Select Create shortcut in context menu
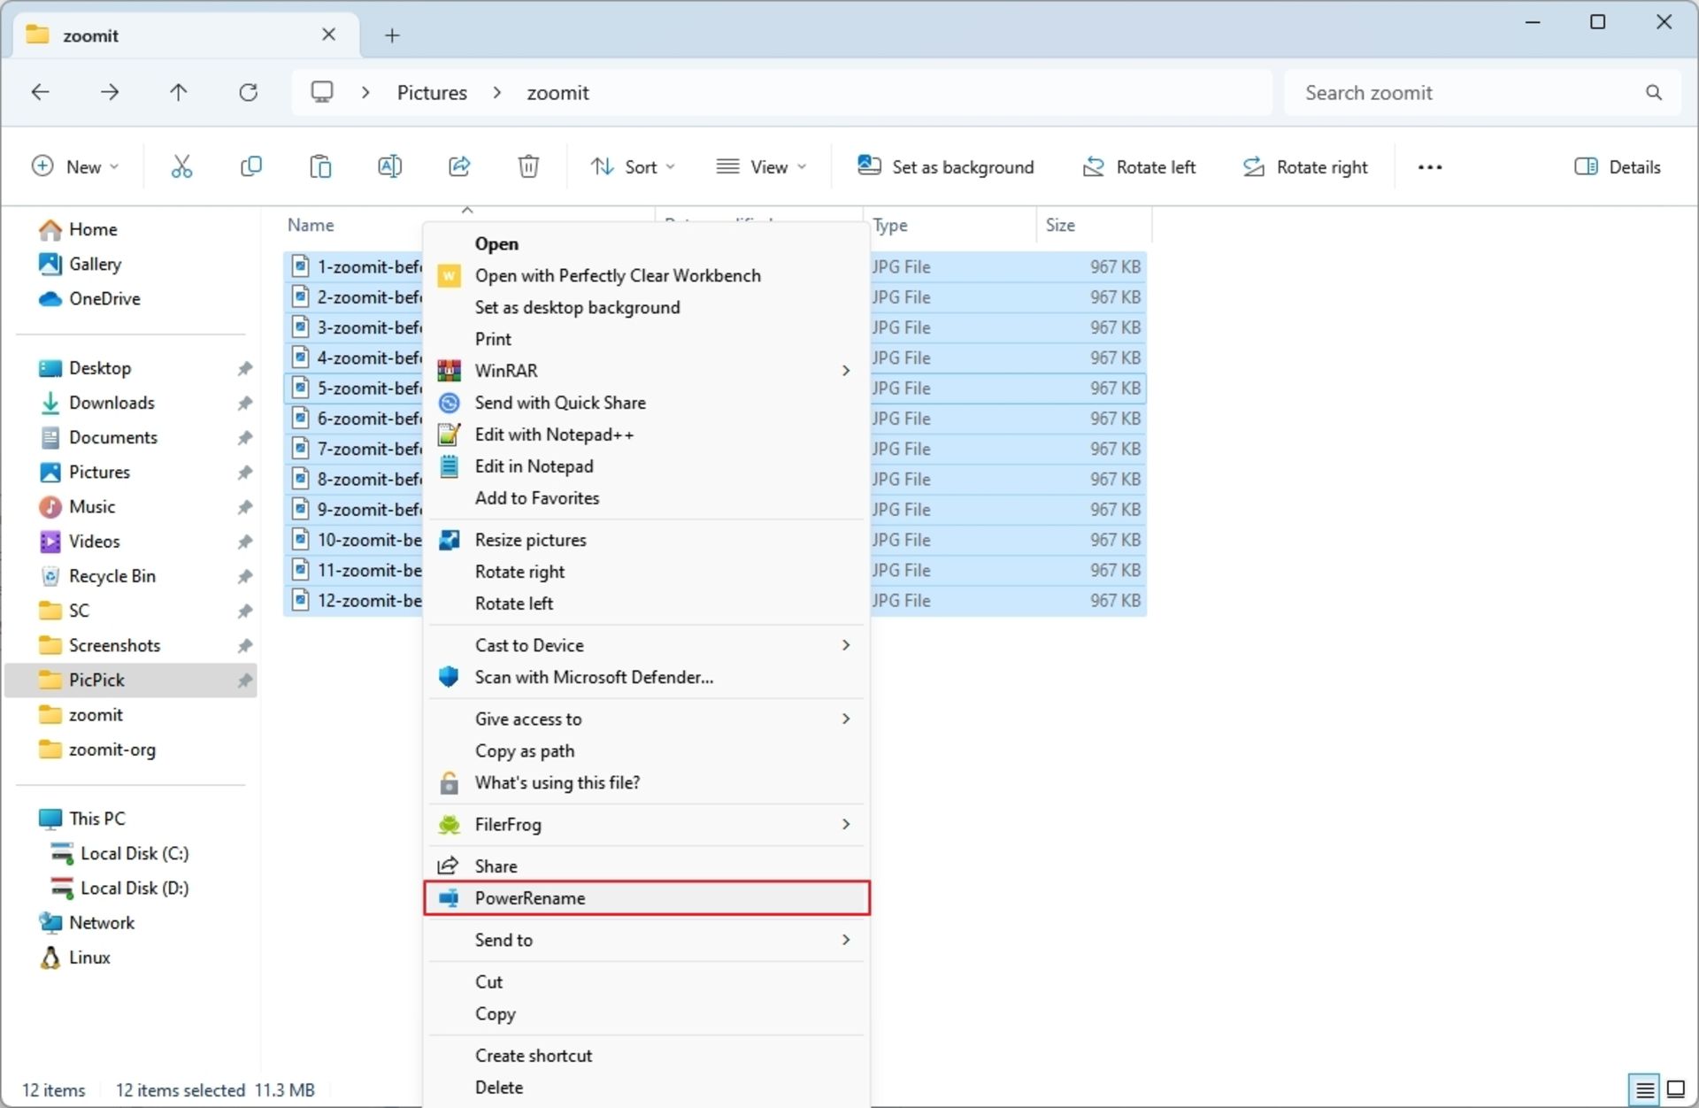This screenshot has height=1108, width=1699. (x=647, y=1056)
